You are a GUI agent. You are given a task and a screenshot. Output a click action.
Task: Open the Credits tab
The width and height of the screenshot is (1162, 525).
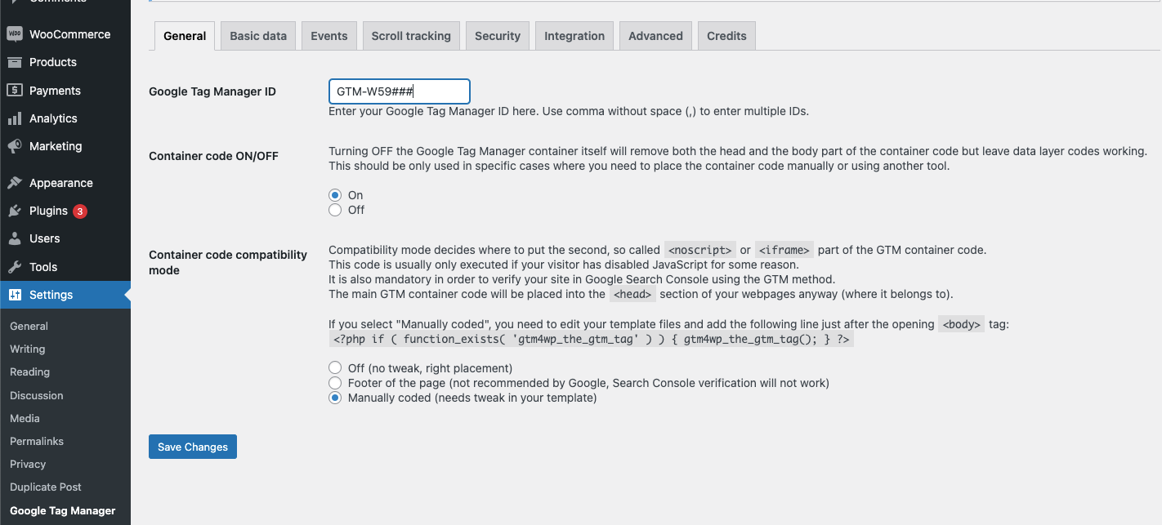tap(727, 36)
